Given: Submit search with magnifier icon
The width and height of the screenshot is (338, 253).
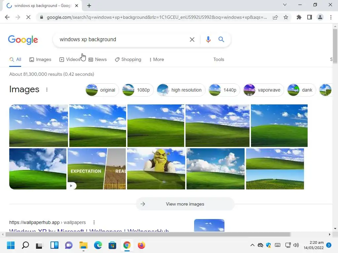Looking at the screenshot, I should tap(221, 40).
